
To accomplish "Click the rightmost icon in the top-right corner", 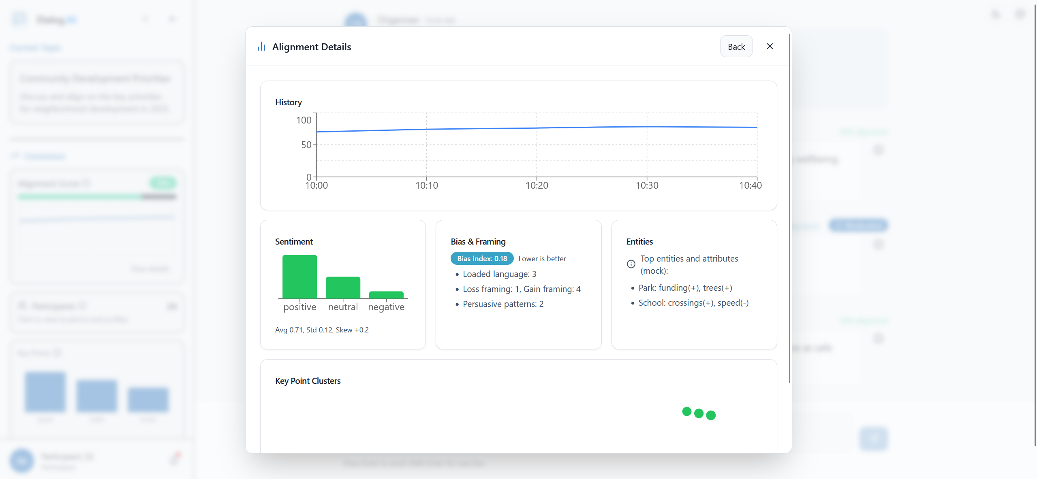I will click(x=1020, y=15).
